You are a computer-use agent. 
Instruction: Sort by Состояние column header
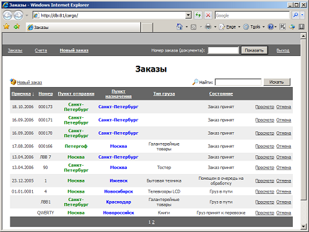click(x=221, y=93)
